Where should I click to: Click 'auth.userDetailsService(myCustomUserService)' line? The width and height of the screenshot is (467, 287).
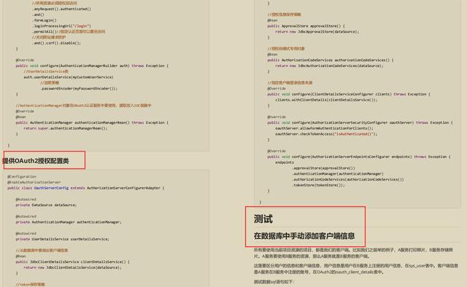(x=69, y=77)
